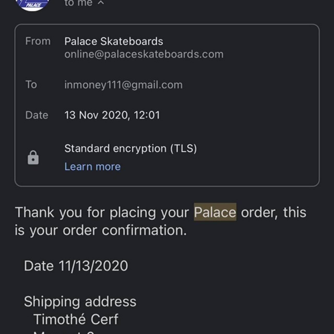Tap the highlighted "Palace" word in the message
The width and height of the screenshot is (334, 334).
point(215,212)
